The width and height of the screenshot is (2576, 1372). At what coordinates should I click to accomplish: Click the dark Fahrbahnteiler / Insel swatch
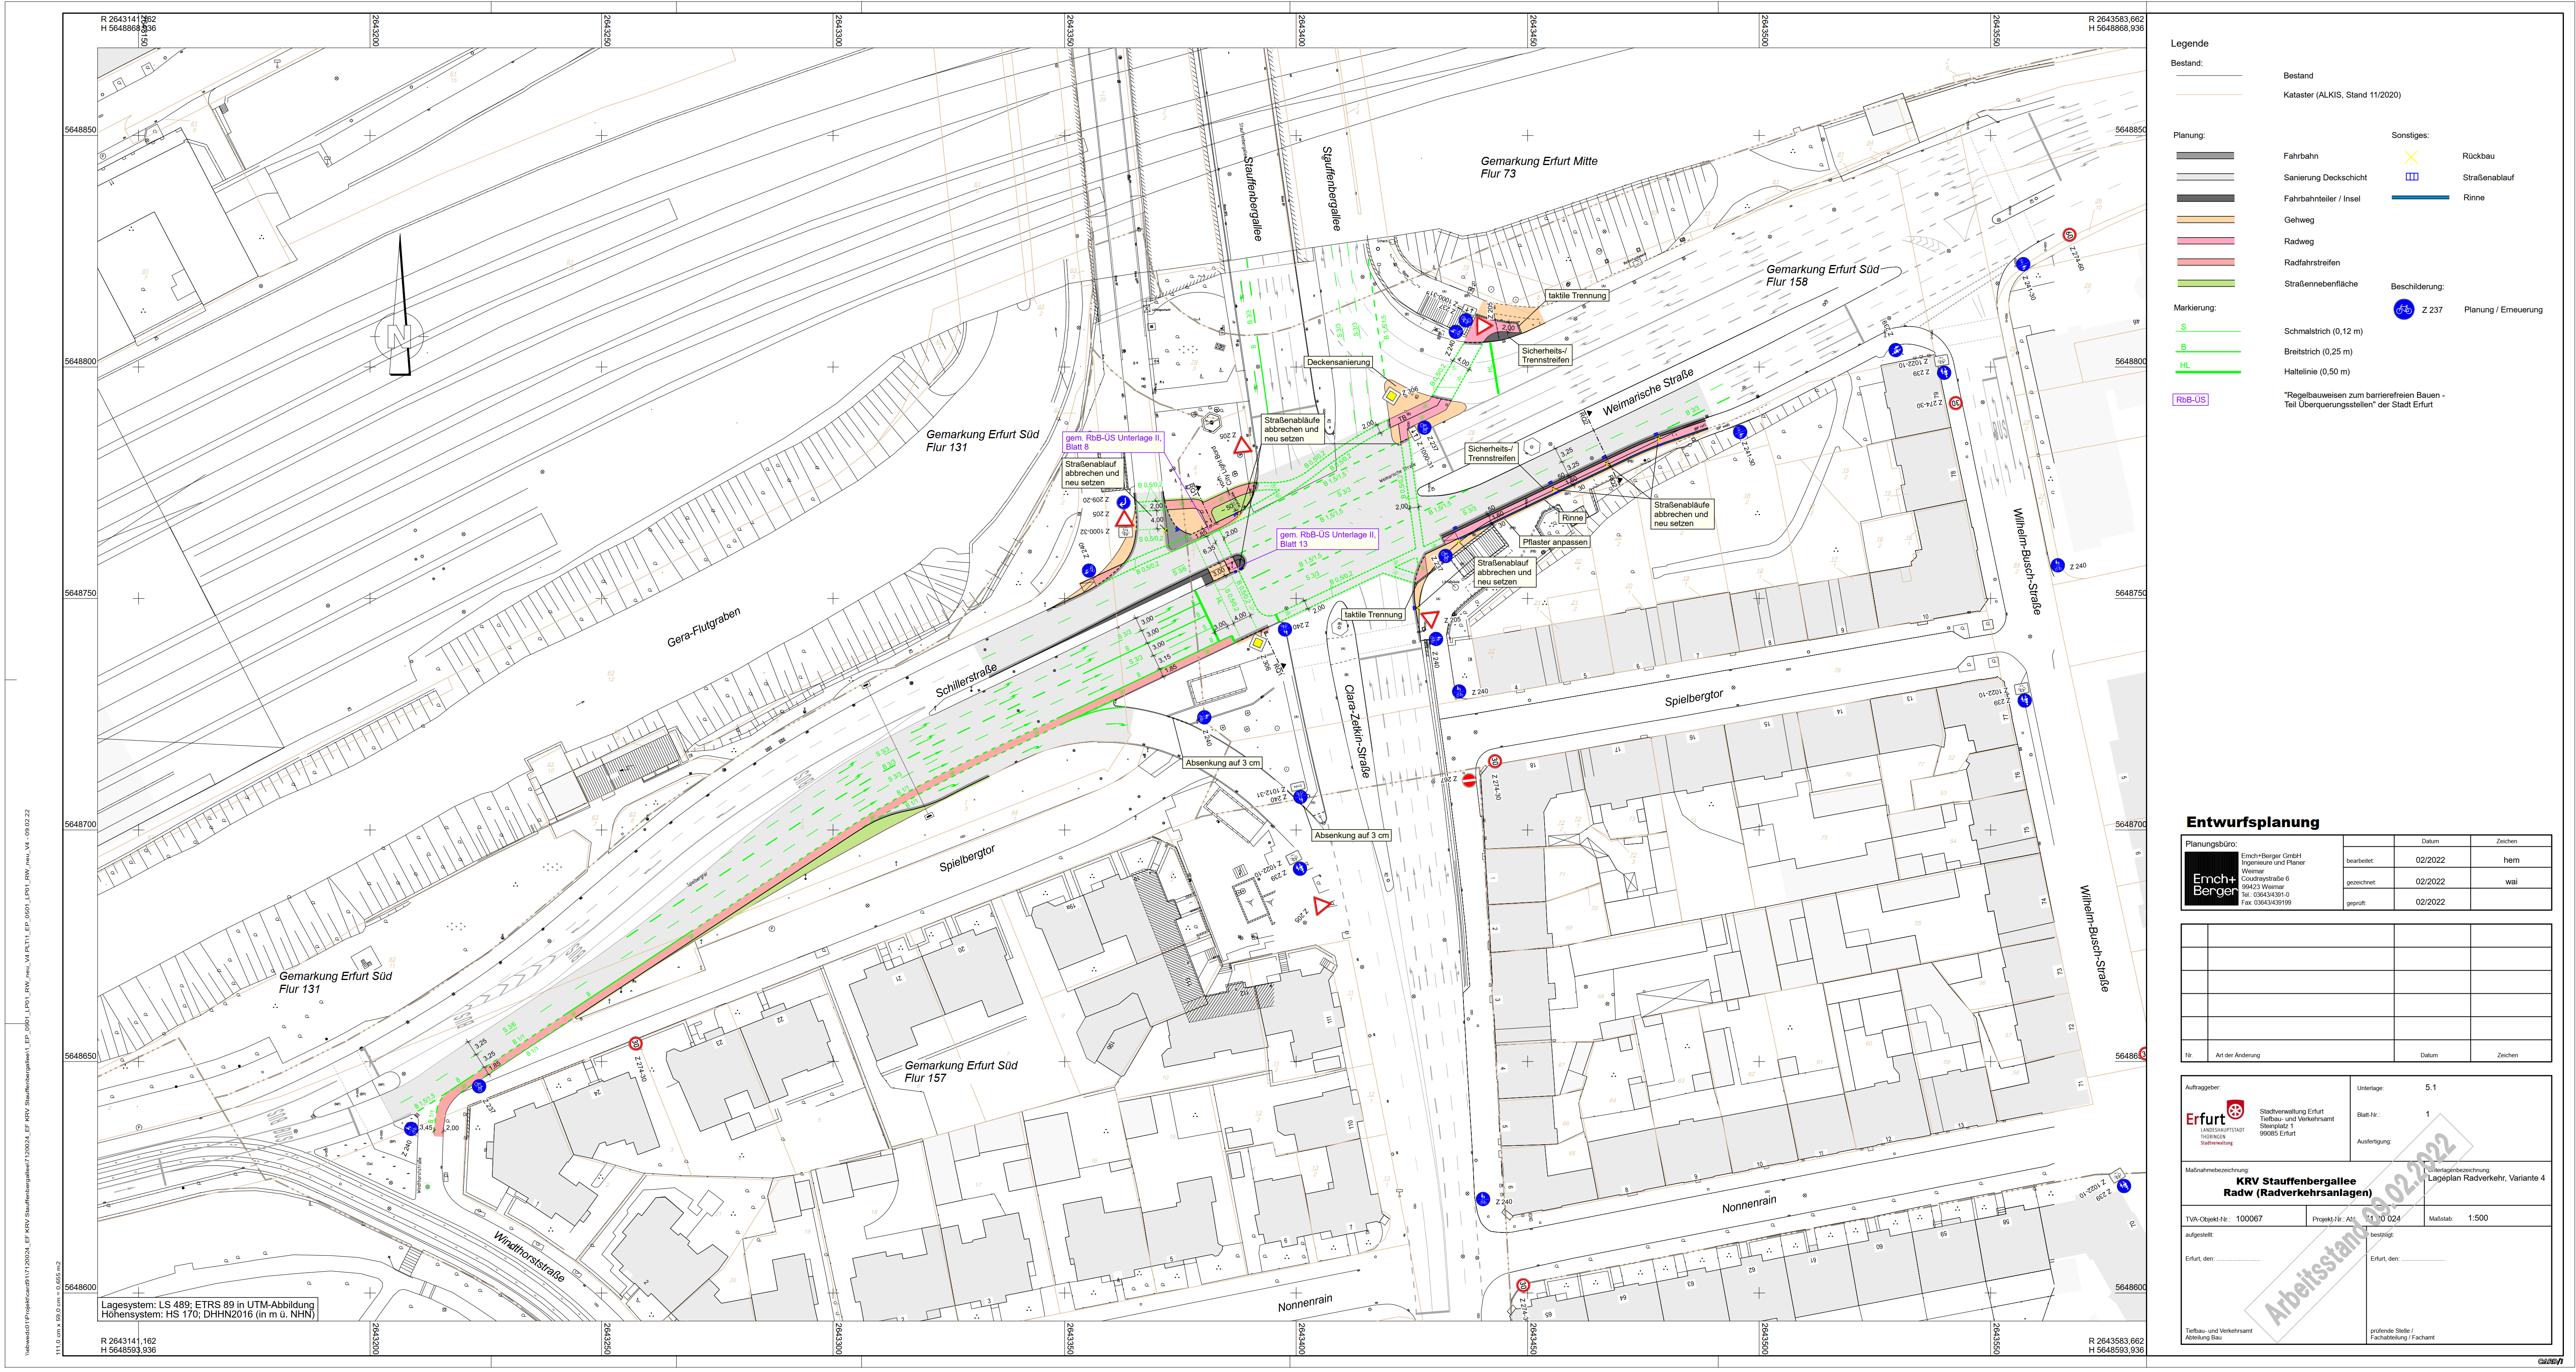[2205, 198]
